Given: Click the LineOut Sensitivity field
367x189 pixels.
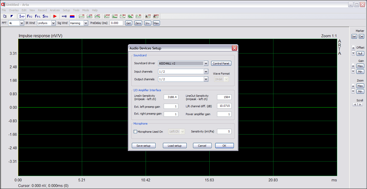Looking at the screenshot, I should [224, 97].
